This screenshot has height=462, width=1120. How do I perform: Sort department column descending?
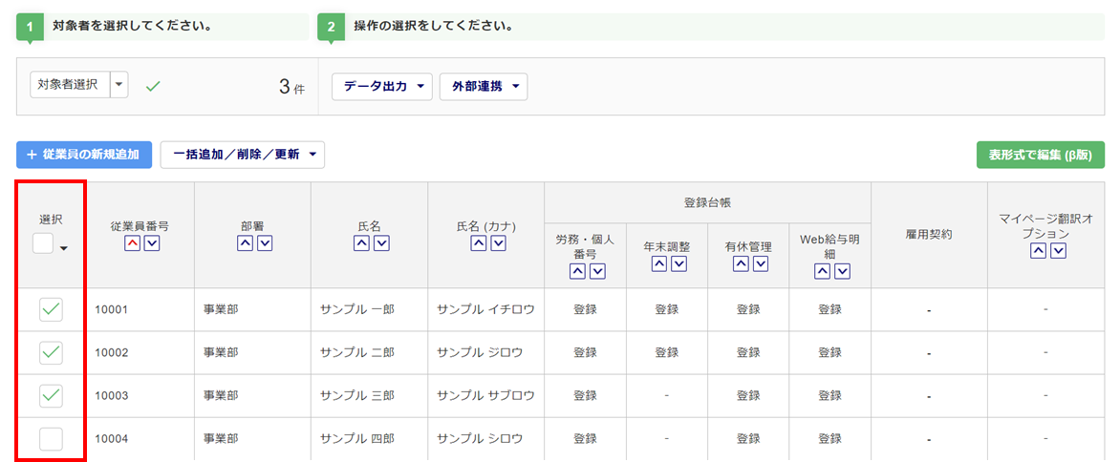pyautogui.click(x=265, y=243)
